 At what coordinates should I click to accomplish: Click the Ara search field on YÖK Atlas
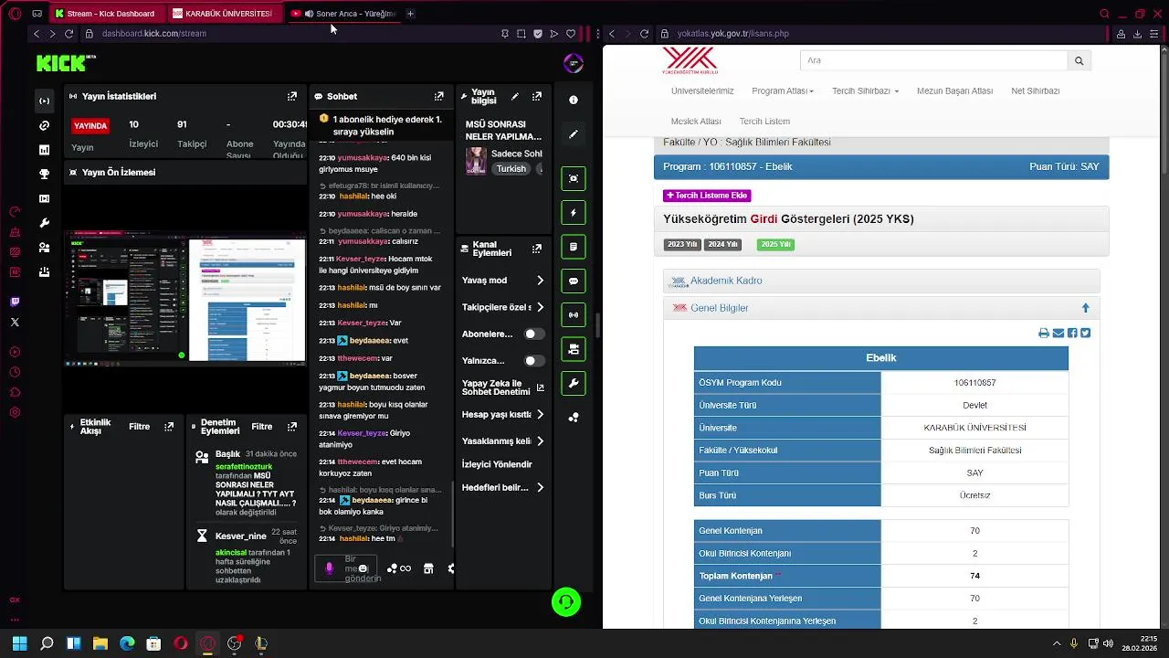[x=933, y=60]
